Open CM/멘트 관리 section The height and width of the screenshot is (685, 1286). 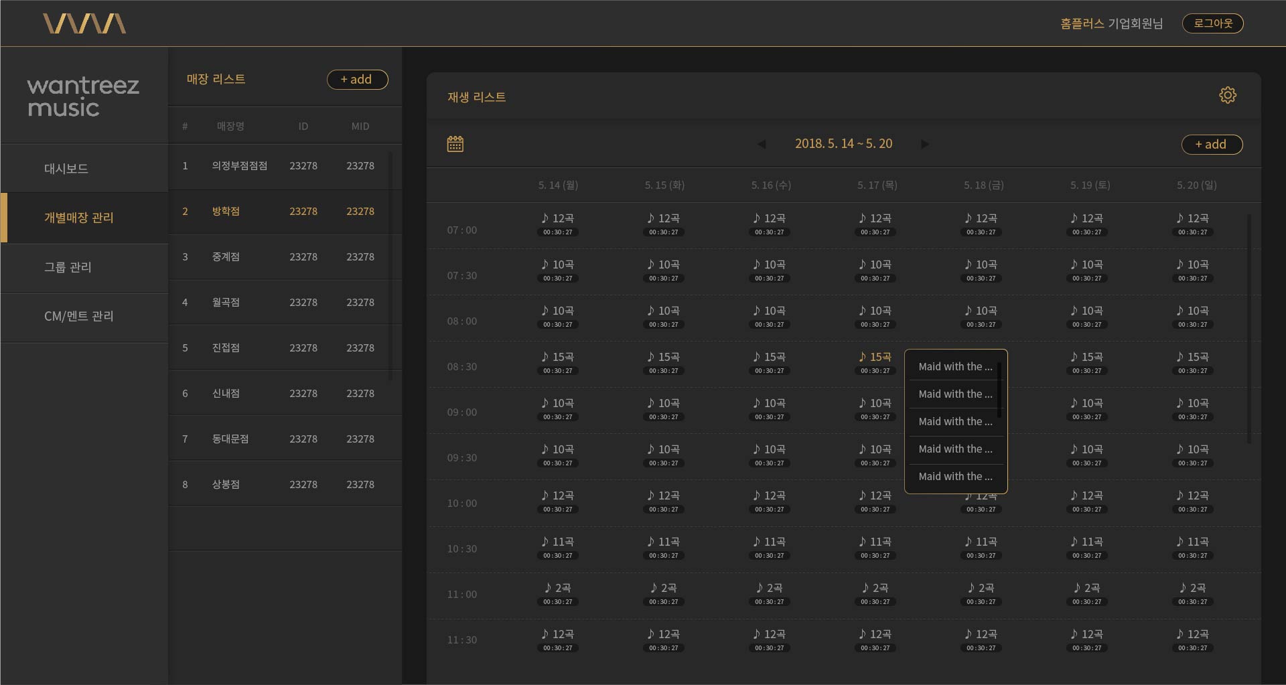click(78, 316)
